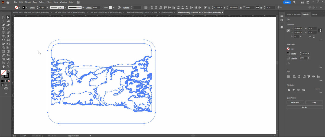
Task: Select the Direct Selection tool
Action: (8, 17)
